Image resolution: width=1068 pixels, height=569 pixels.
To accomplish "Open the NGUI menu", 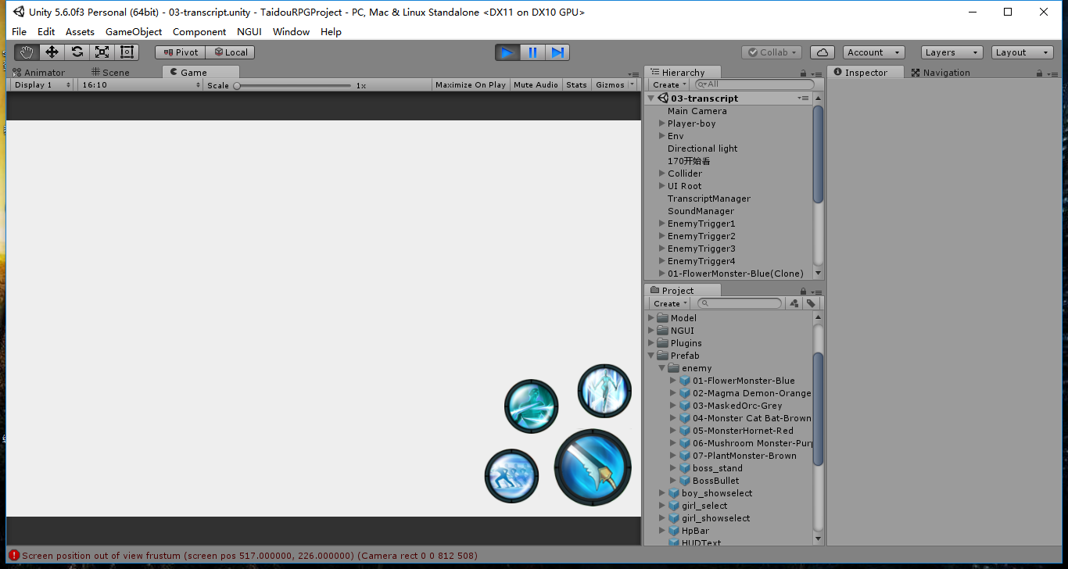I will click(x=249, y=32).
